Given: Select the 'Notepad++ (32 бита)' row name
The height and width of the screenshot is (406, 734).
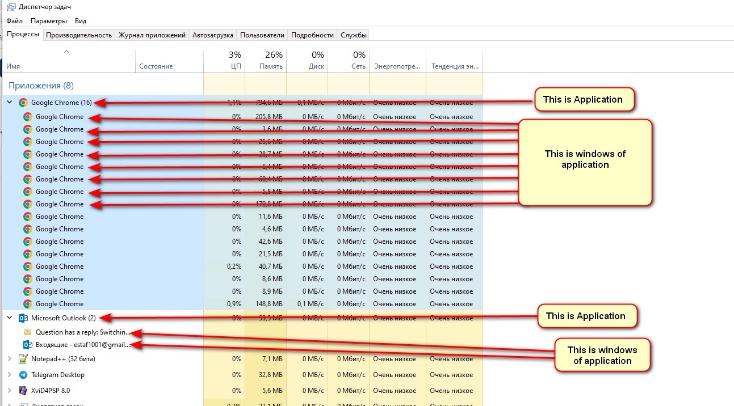Looking at the screenshot, I should pyautogui.click(x=63, y=359).
